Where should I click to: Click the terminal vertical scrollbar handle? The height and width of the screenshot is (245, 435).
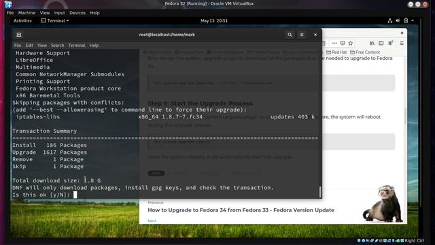[x=320, y=192]
